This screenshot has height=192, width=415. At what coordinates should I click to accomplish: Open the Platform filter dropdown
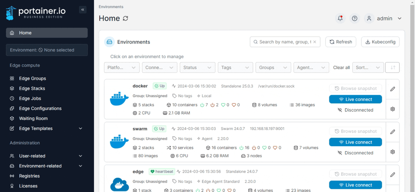click(122, 68)
